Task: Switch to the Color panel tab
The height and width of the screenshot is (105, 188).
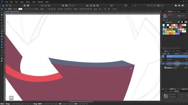Action: click(165, 12)
